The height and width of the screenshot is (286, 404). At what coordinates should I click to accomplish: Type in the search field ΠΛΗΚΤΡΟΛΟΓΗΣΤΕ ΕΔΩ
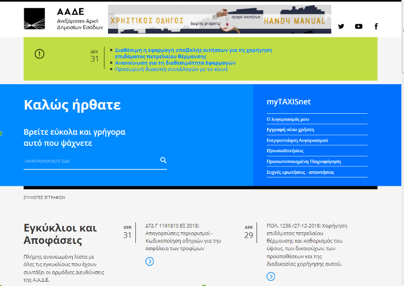(x=90, y=161)
